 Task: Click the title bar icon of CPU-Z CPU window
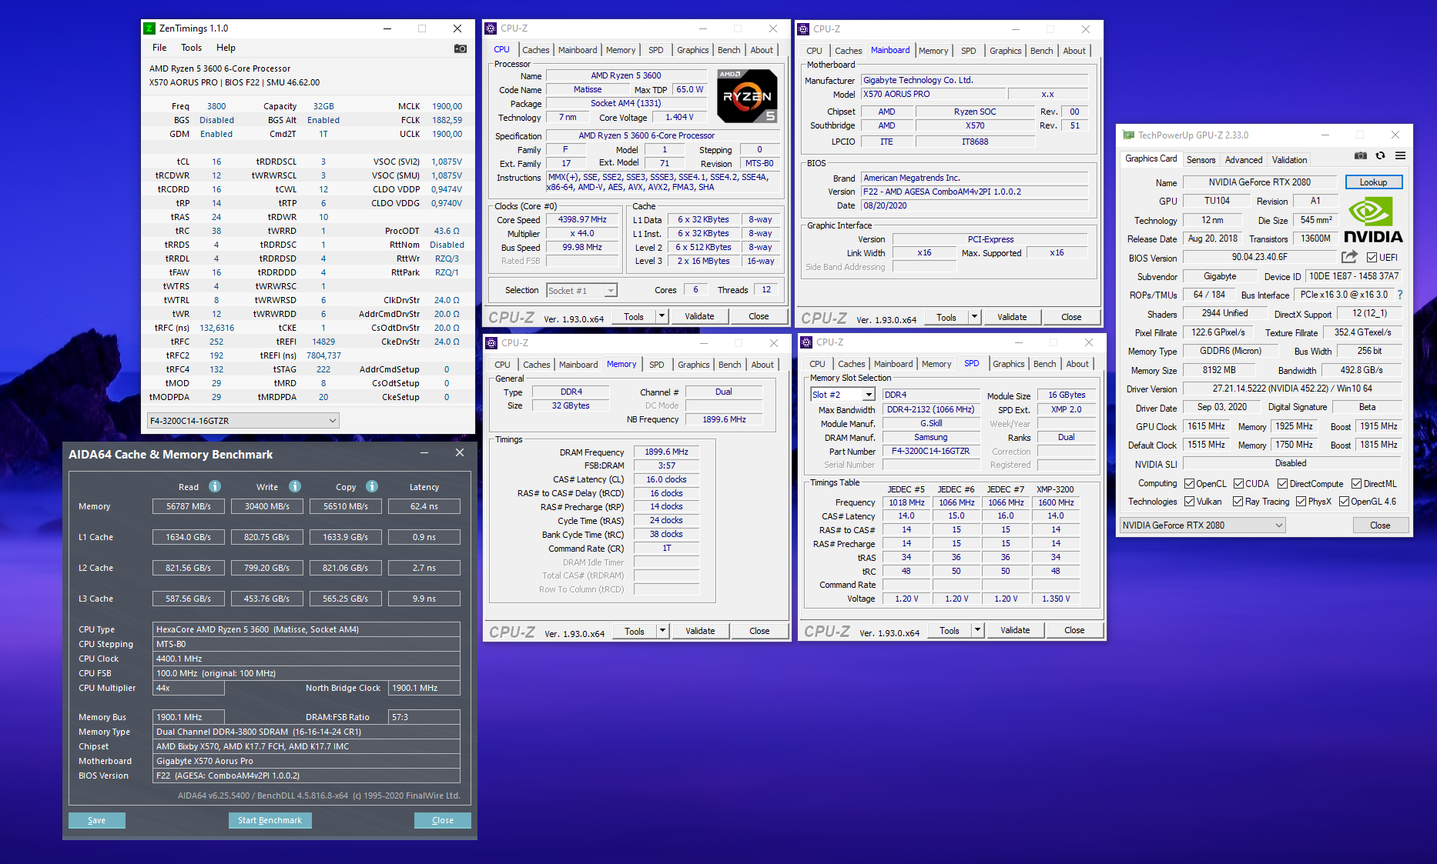pyautogui.click(x=491, y=28)
